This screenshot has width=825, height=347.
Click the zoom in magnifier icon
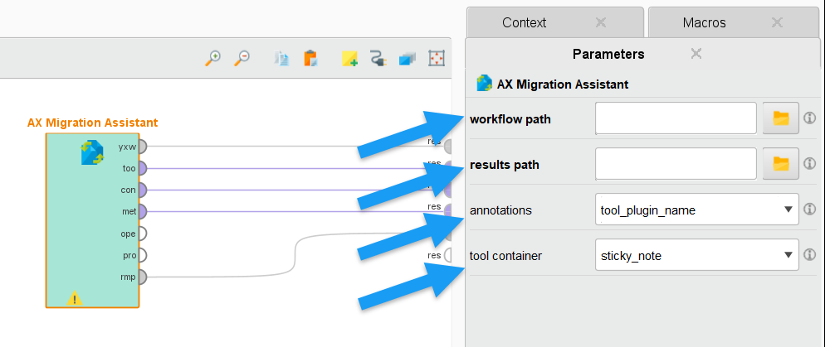click(x=213, y=58)
